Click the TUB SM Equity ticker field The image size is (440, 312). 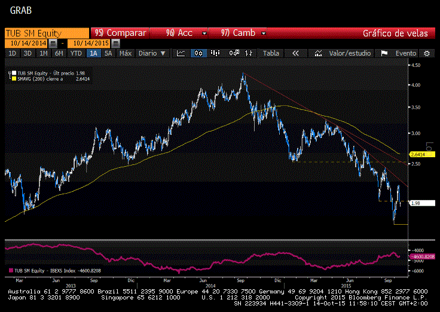[x=46, y=33]
